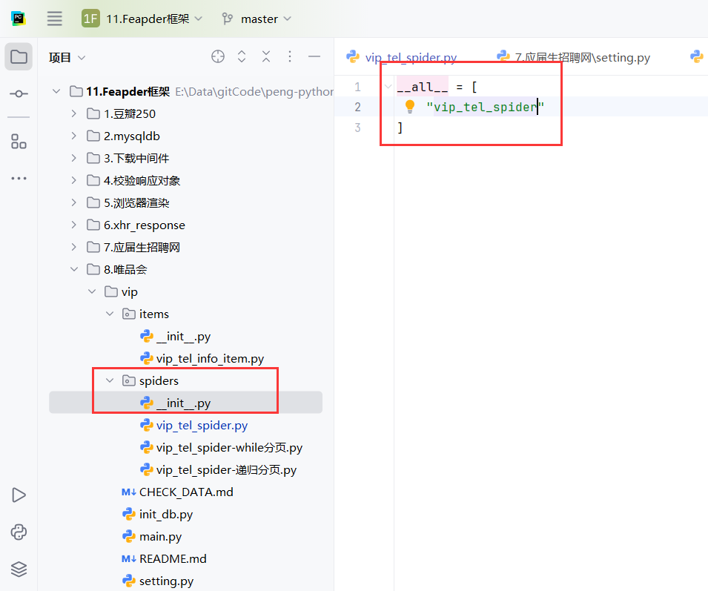The width and height of the screenshot is (708, 591).
Task: Open the 11.Feapder框架 project widget
Action: (x=141, y=19)
